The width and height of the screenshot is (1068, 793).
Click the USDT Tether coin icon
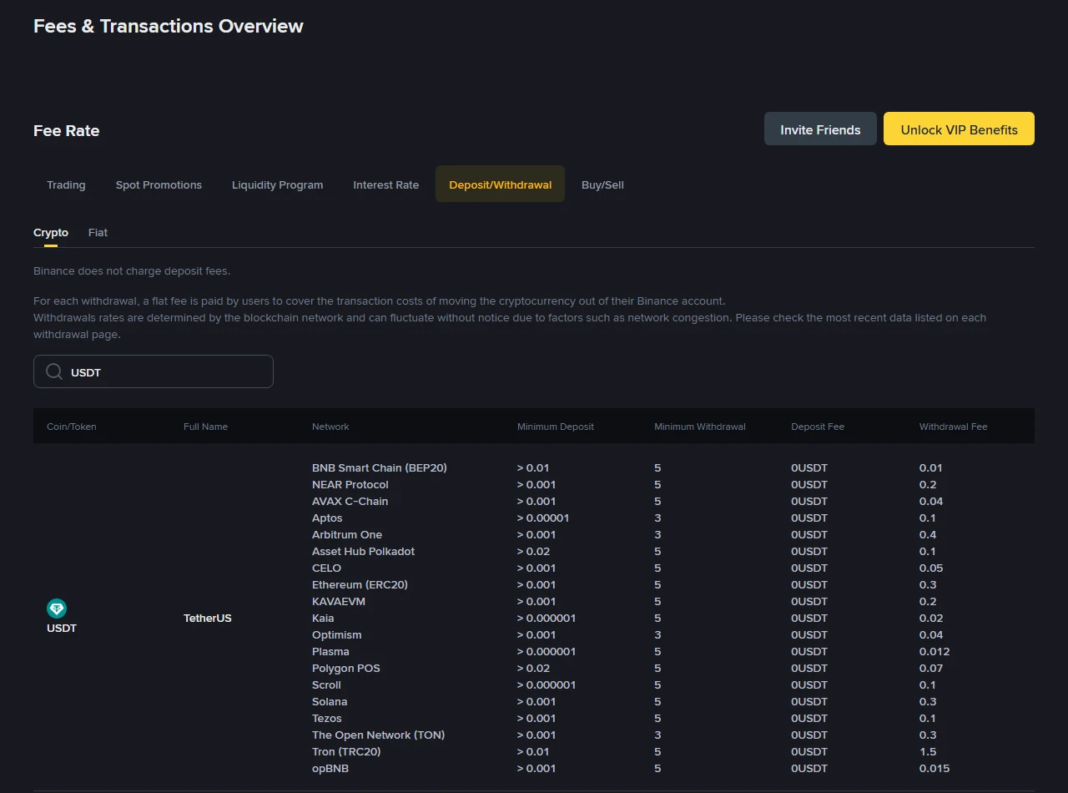click(57, 609)
